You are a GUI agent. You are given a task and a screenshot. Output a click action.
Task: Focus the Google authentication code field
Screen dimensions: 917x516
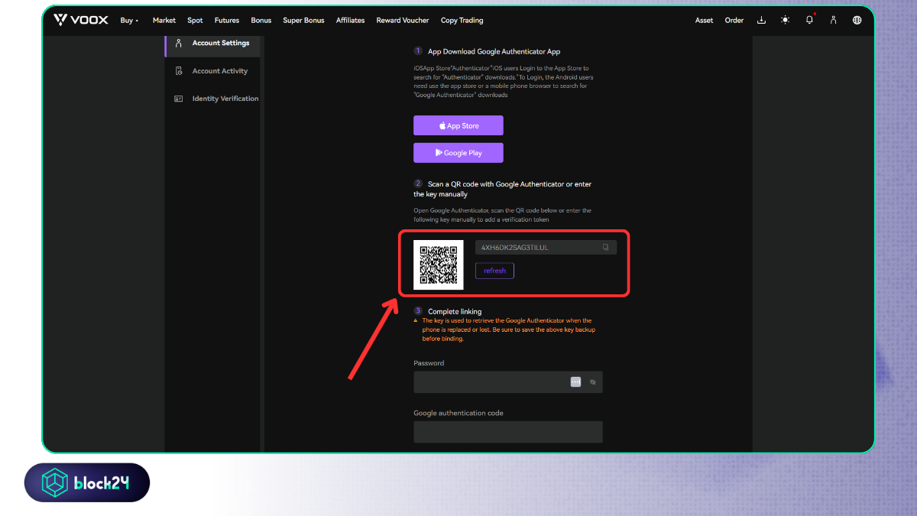pyautogui.click(x=508, y=432)
